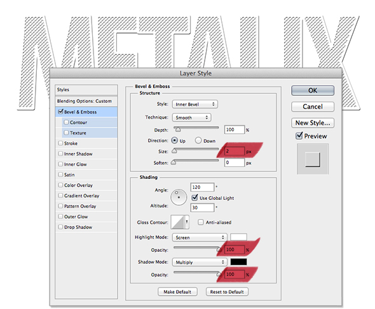Toggle Use Global Light checkbox
This screenshot has width=375, height=309.
tap(194, 197)
